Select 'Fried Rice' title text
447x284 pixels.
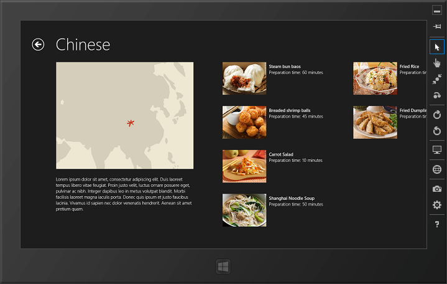(409, 66)
